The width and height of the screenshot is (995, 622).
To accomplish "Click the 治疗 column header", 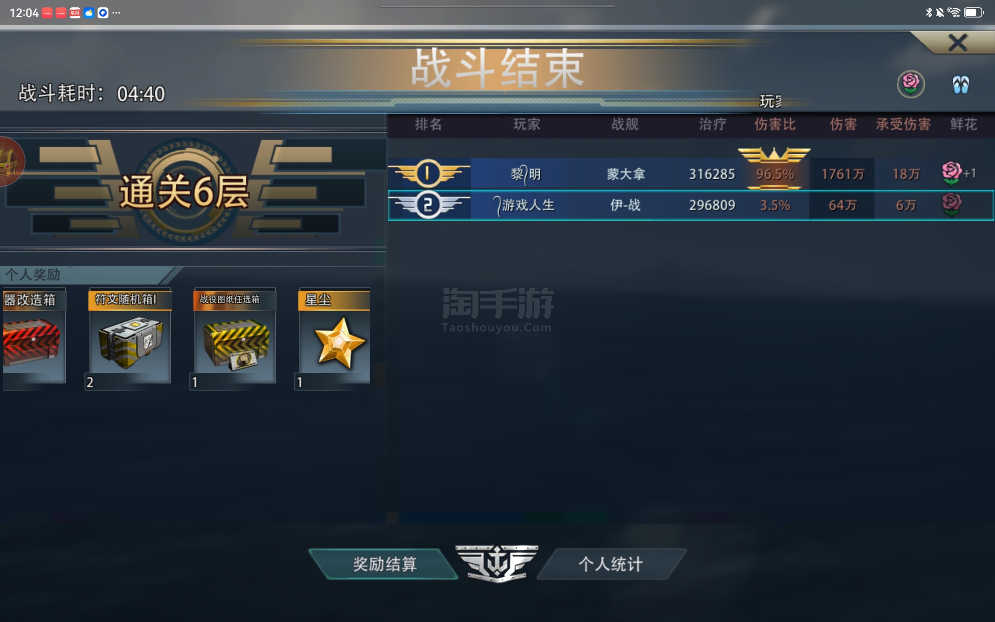I will (x=713, y=125).
